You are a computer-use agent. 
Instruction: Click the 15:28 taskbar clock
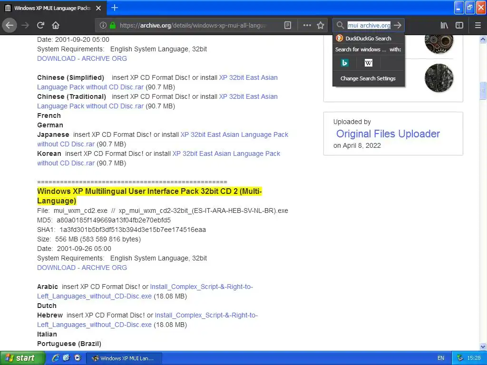[474, 358]
